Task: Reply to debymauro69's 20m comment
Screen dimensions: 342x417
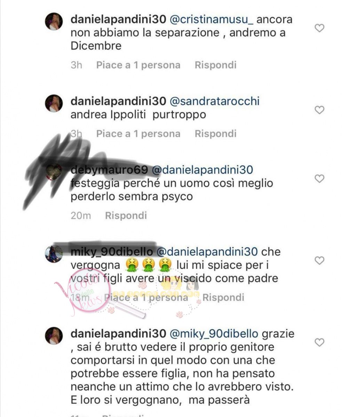Action: click(126, 215)
